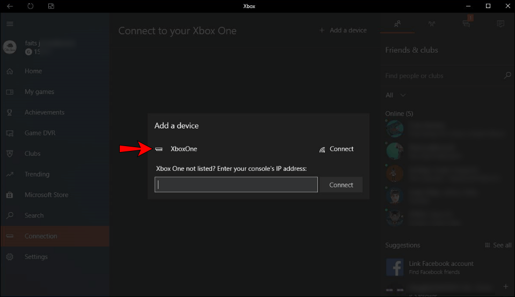
Task: Click the Connection console icon in sidebar
Action: tap(10, 236)
